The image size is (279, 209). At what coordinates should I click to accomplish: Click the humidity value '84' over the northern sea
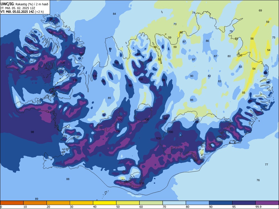[114, 14]
